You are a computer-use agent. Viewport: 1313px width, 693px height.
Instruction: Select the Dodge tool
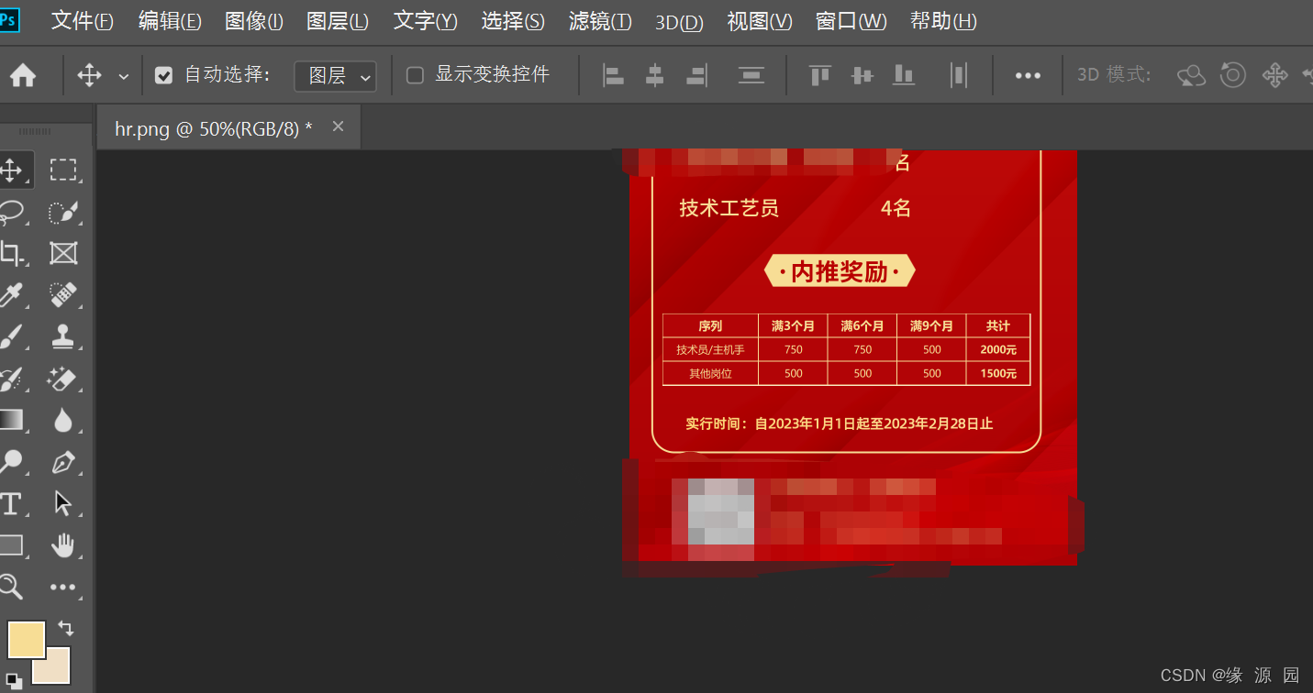point(11,461)
